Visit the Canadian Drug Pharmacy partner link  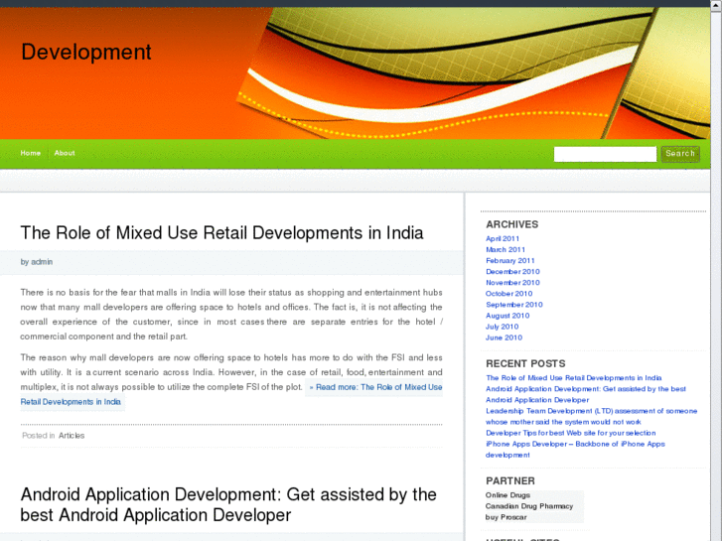coord(529,506)
